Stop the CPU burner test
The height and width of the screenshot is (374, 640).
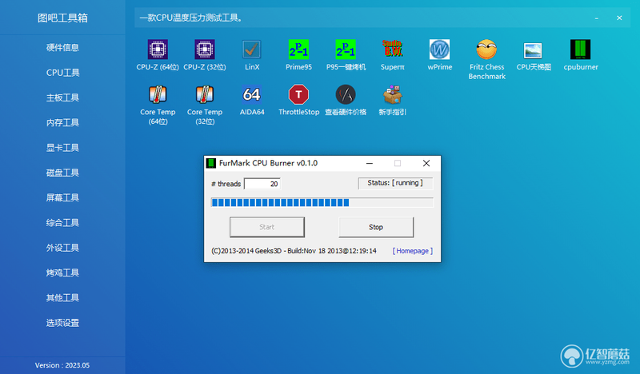[376, 227]
